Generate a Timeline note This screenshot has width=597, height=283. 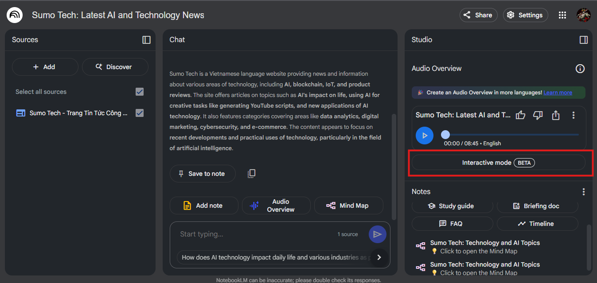537,224
